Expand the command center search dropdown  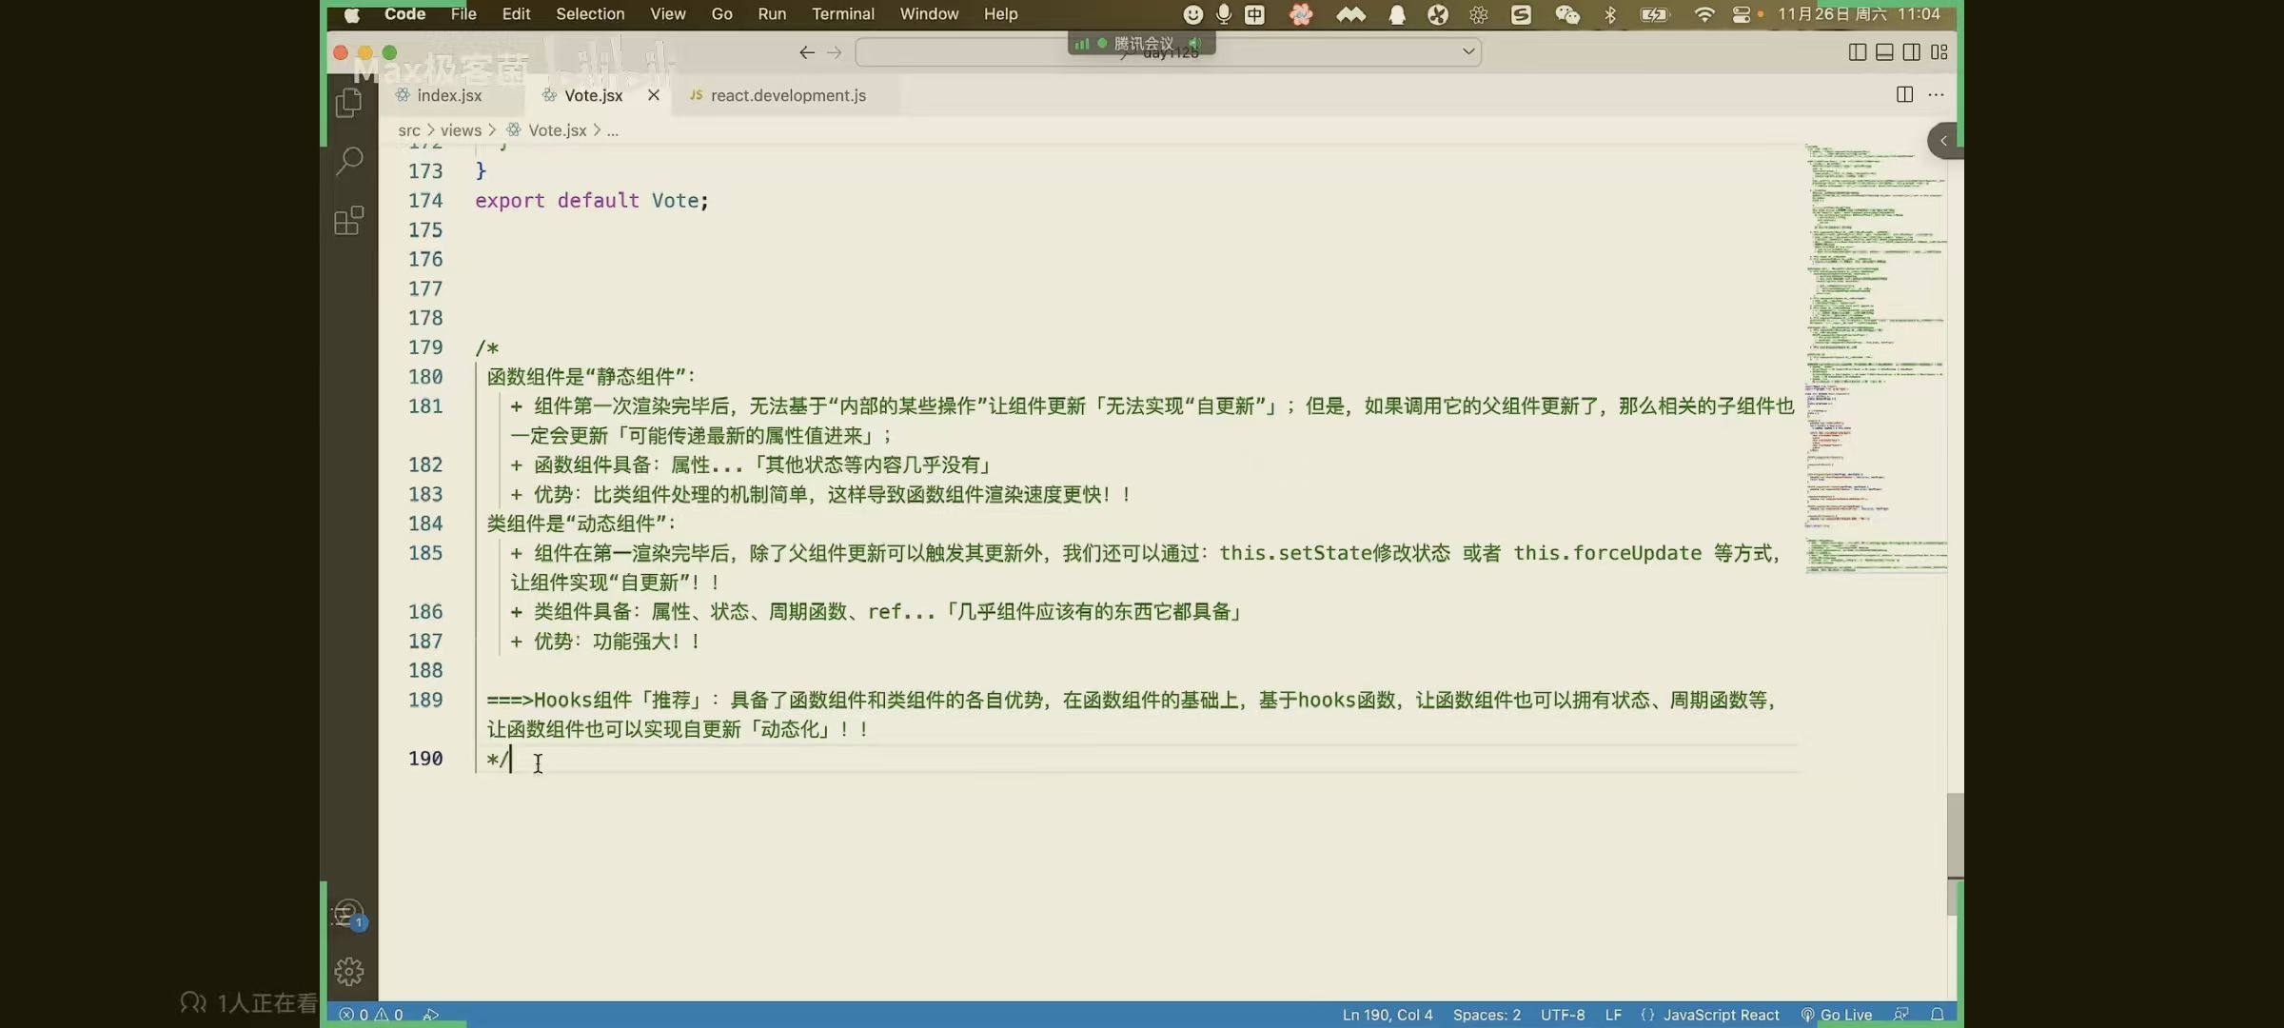[x=1468, y=52]
